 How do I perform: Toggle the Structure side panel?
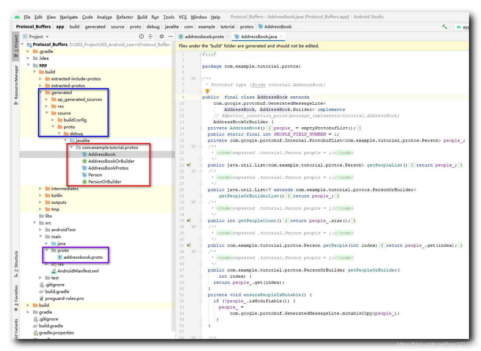coord(16,264)
